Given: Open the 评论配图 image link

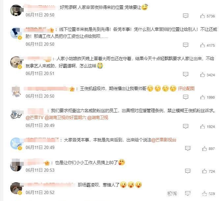Looking at the screenshot, I should coord(186,88).
